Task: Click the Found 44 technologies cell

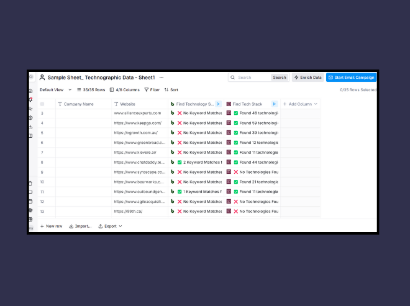Action: (252, 162)
